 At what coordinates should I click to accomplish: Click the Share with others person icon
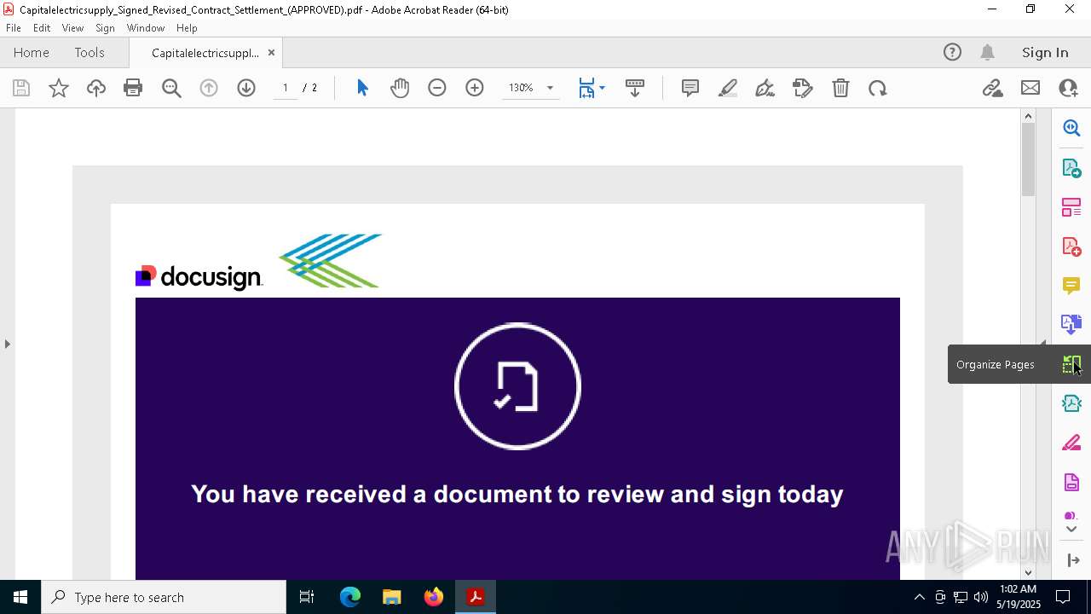point(1068,88)
